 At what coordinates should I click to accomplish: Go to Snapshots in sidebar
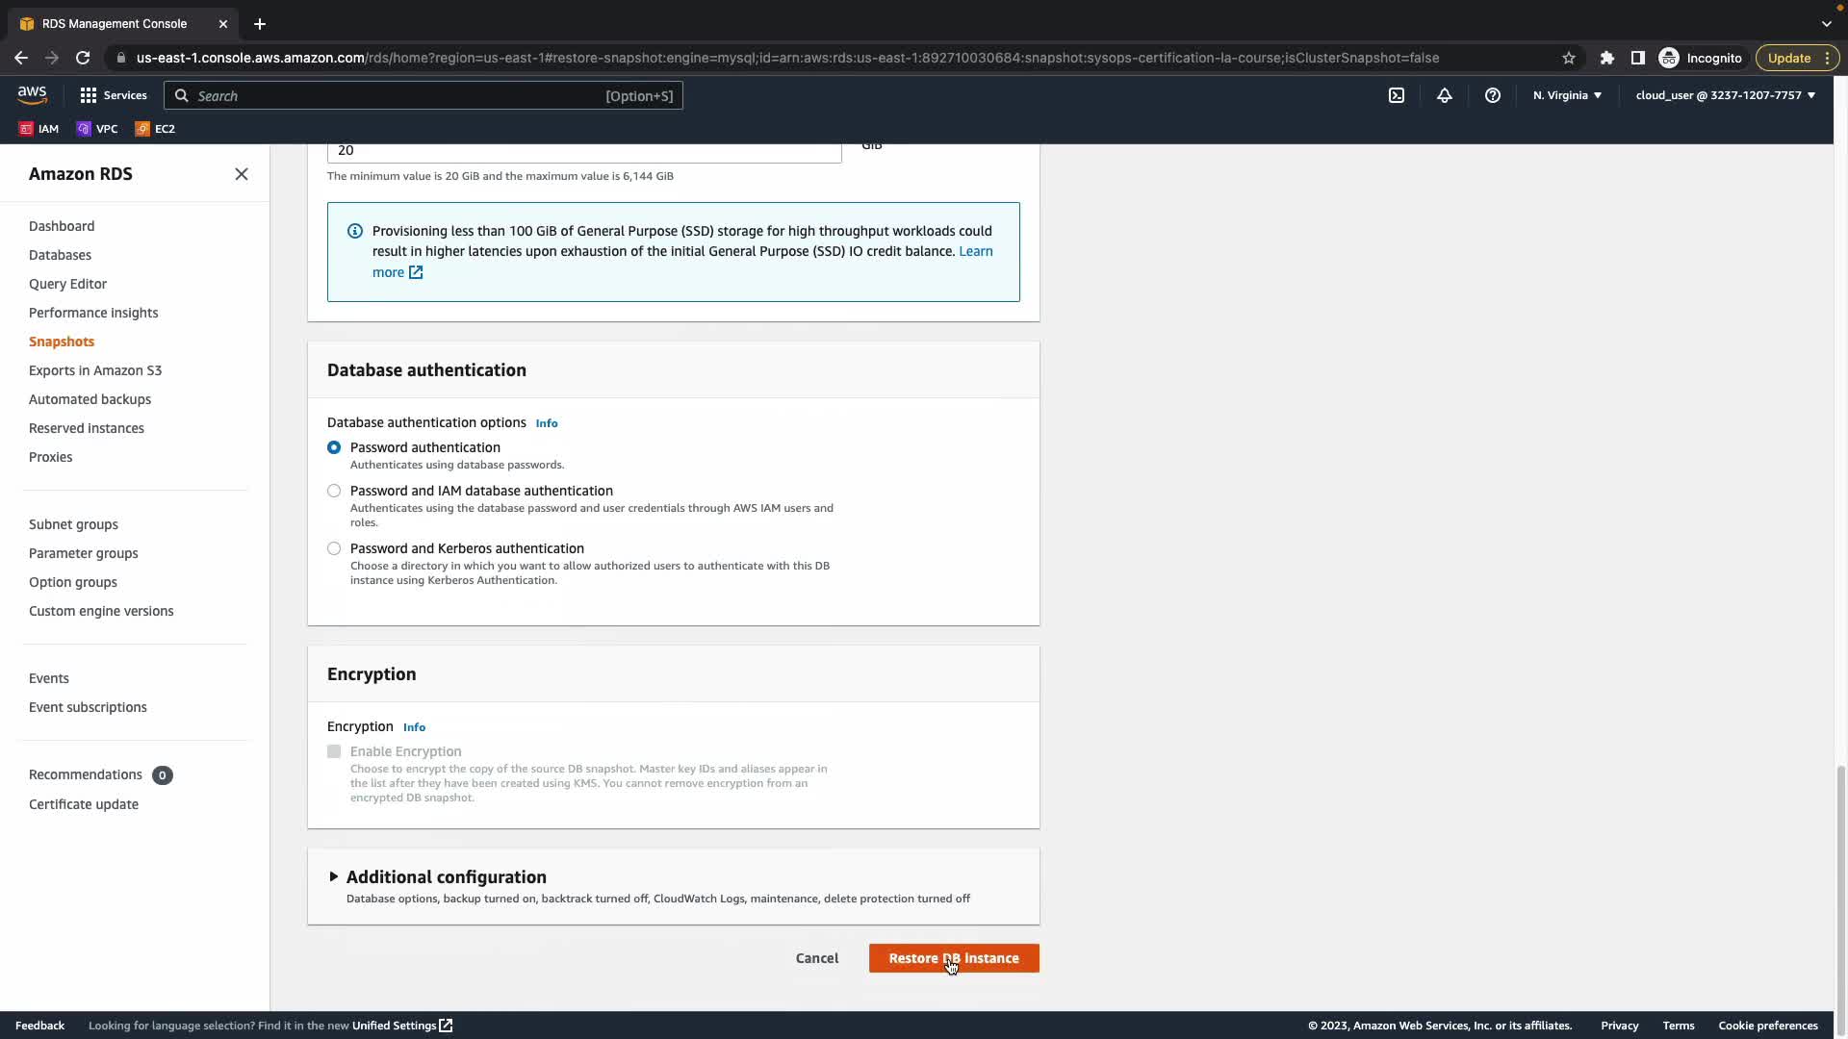pos(62,342)
